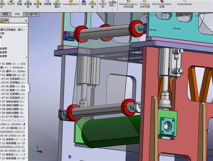Select the 测量 measure tool
The image size is (213, 161).
20,3
